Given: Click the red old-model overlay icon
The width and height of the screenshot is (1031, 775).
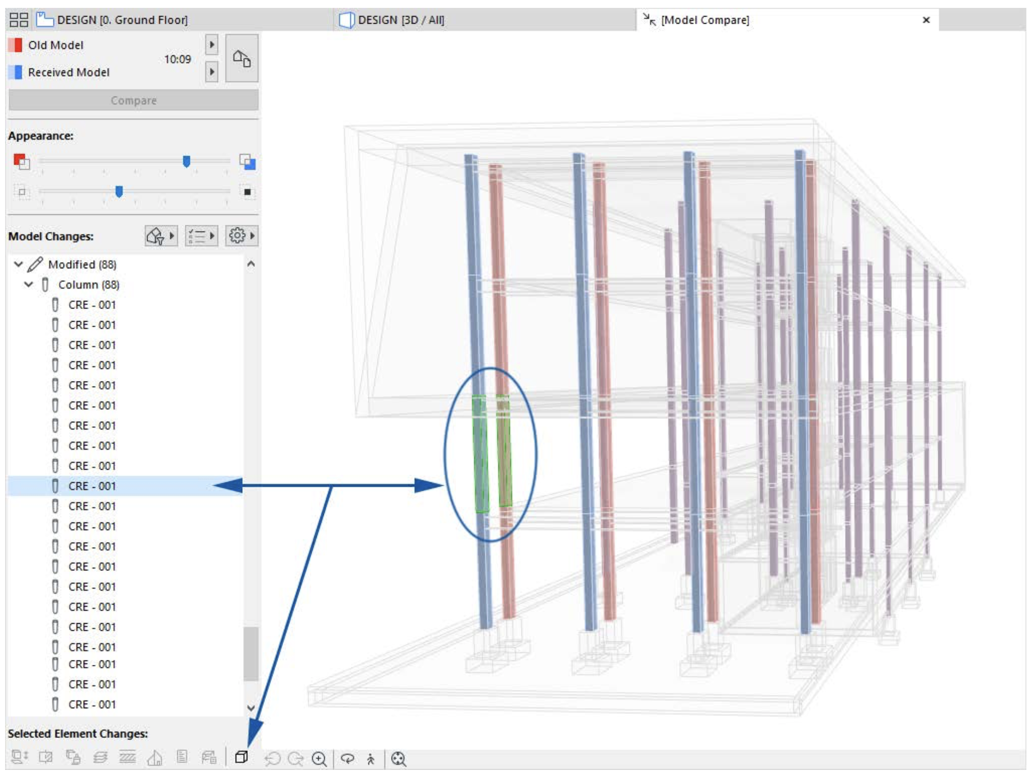Looking at the screenshot, I should [x=21, y=162].
